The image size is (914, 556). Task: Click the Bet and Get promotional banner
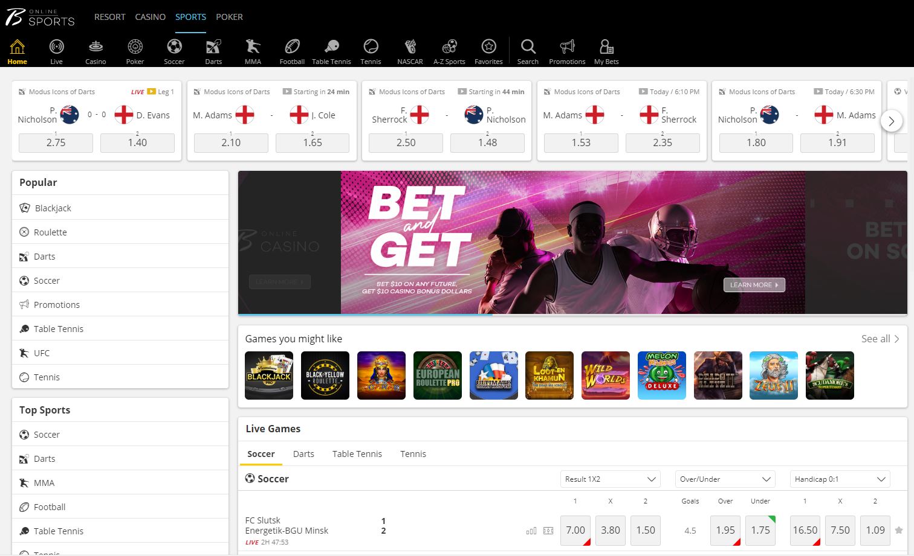573,242
